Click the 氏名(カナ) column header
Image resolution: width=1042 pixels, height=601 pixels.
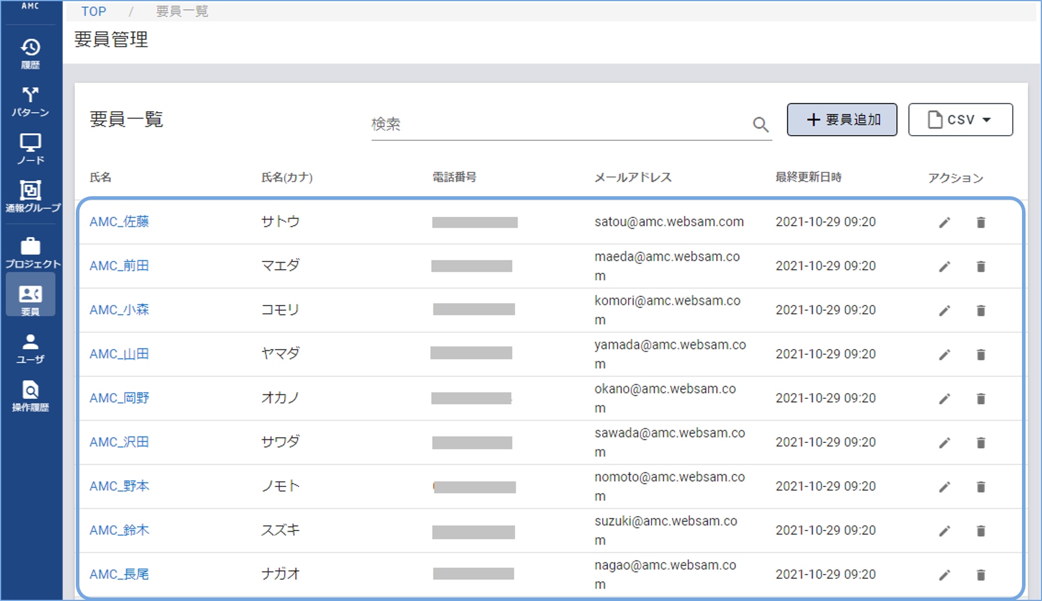(287, 177)
